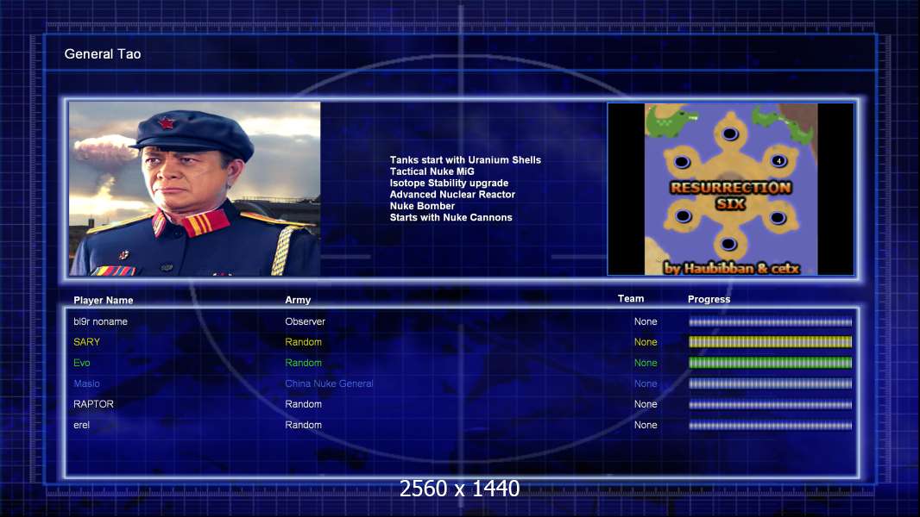Select 'Tactical Nuke MiG' line
The height and width of the screenshot is (517, 920).
tap(432, 171)
